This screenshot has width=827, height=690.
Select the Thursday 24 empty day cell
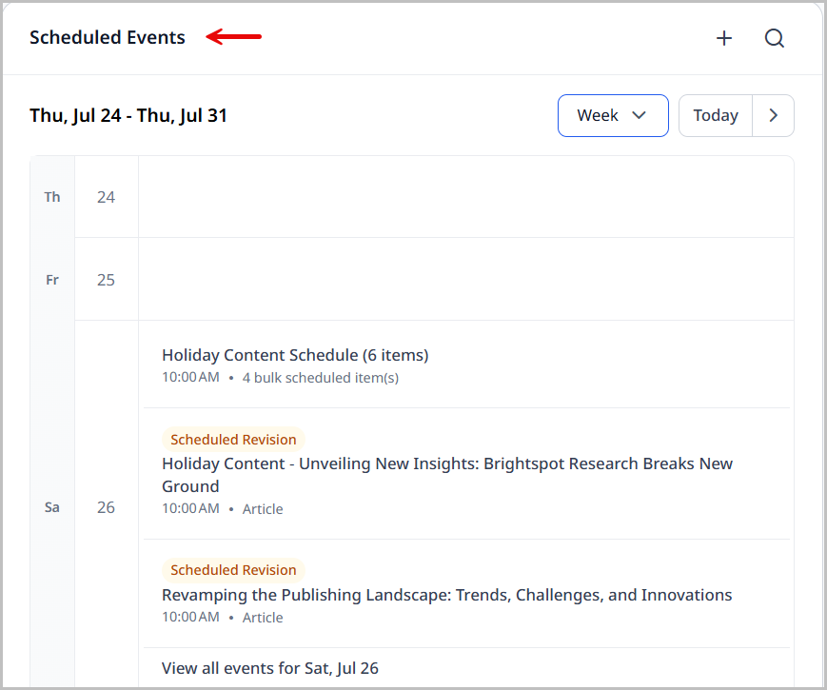[x=466, y=196]
